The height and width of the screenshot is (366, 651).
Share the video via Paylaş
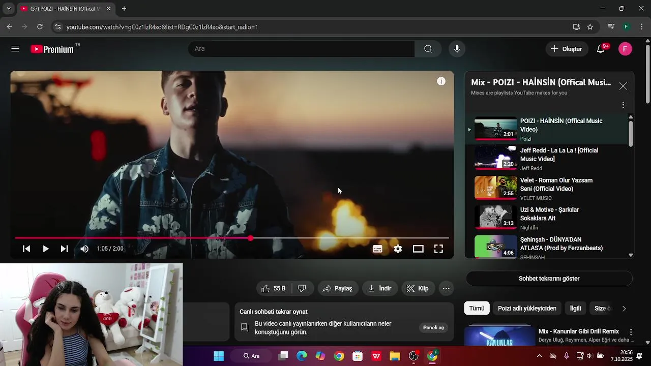(x=338, y=288)
